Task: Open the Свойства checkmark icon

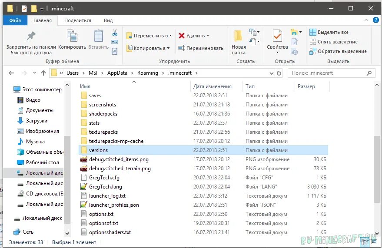Action: pyautogui.click(x=277, y=36)
